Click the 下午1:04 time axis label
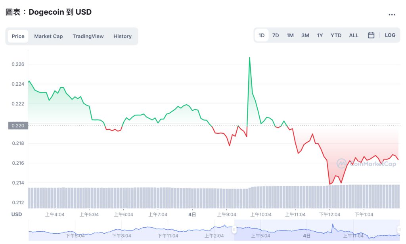406x244 pixels. [364, 215]
